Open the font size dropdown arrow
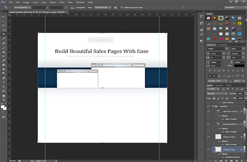This screenshot has width=247, height=162. coord(224,54)
